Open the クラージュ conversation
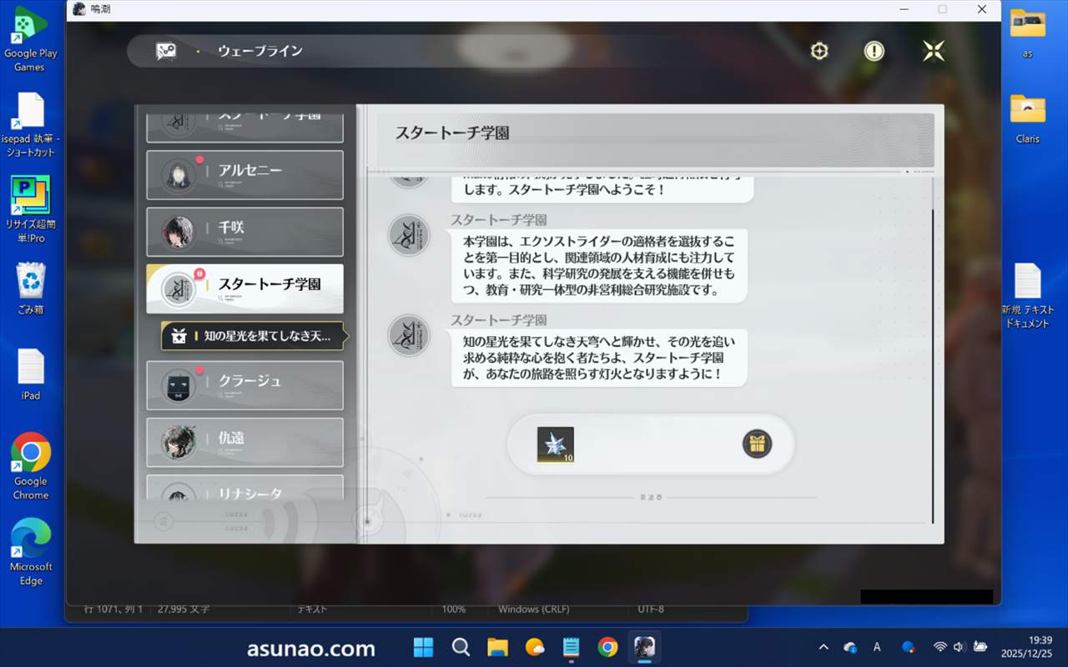This screenshot has height=667, width=1068. pyautogui.click(x=244, y=384)
